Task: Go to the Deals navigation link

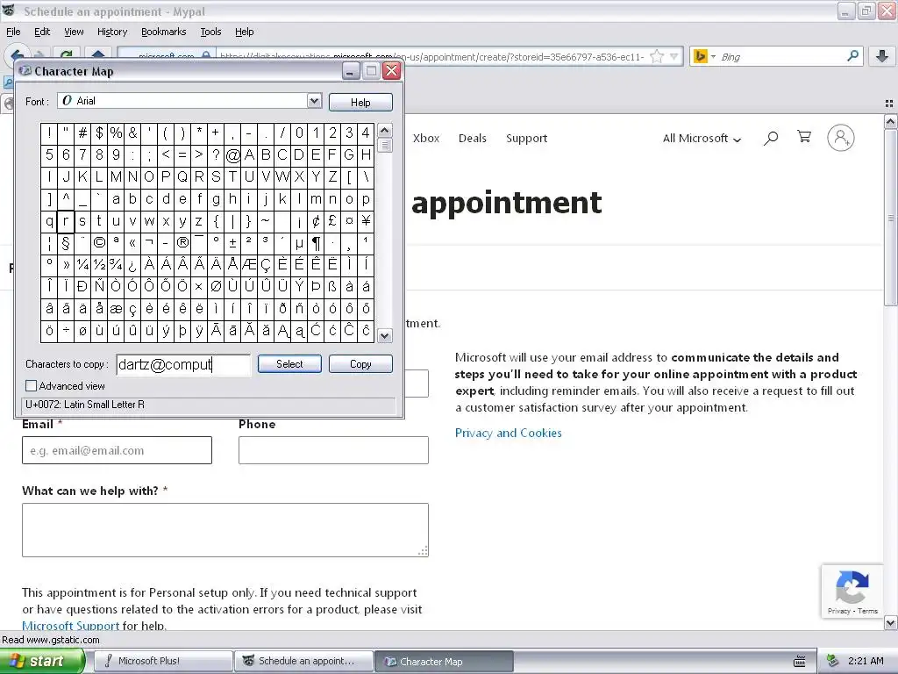Action: tap(473, 138)
